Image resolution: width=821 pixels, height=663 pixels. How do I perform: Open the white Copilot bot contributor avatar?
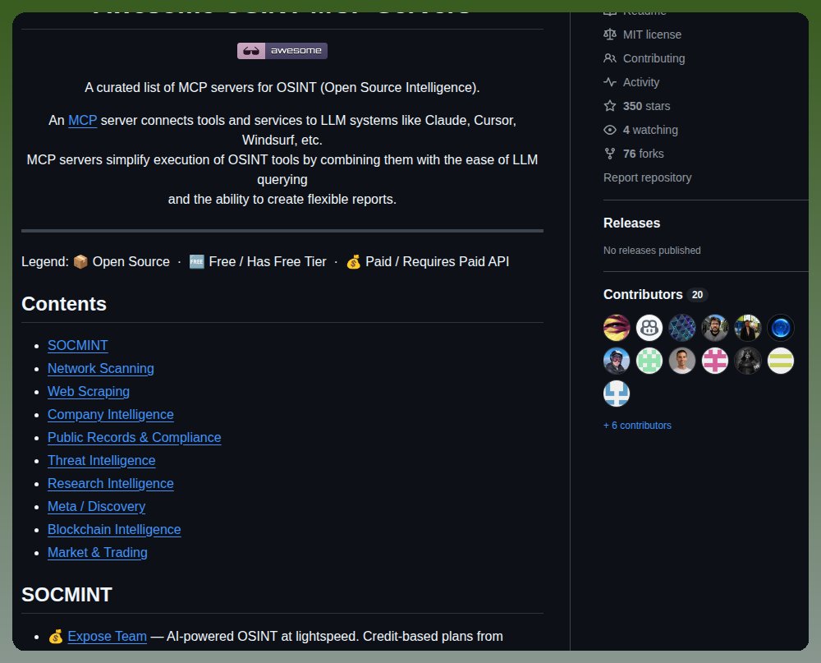[649, 328]
